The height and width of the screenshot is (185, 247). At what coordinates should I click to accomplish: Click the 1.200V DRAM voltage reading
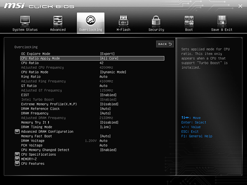[91, 141]
